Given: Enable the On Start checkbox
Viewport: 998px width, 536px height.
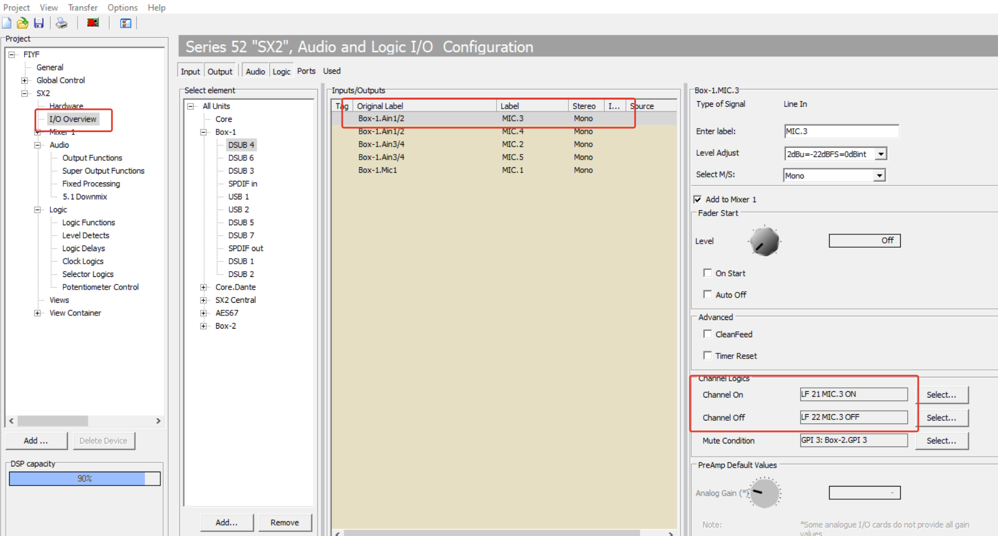Looking at the screenshot, I should click(x=708, y=273).
